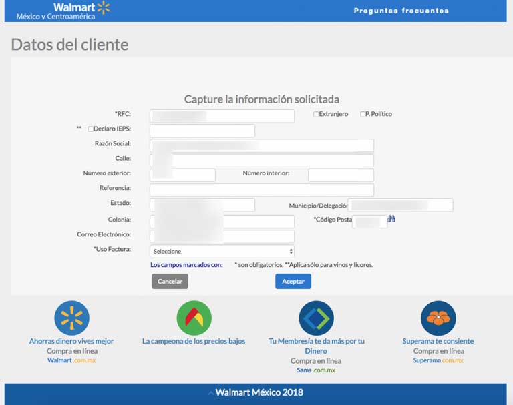Click Superama te consiente link
The image size is (513, 405).
(438, 341)
